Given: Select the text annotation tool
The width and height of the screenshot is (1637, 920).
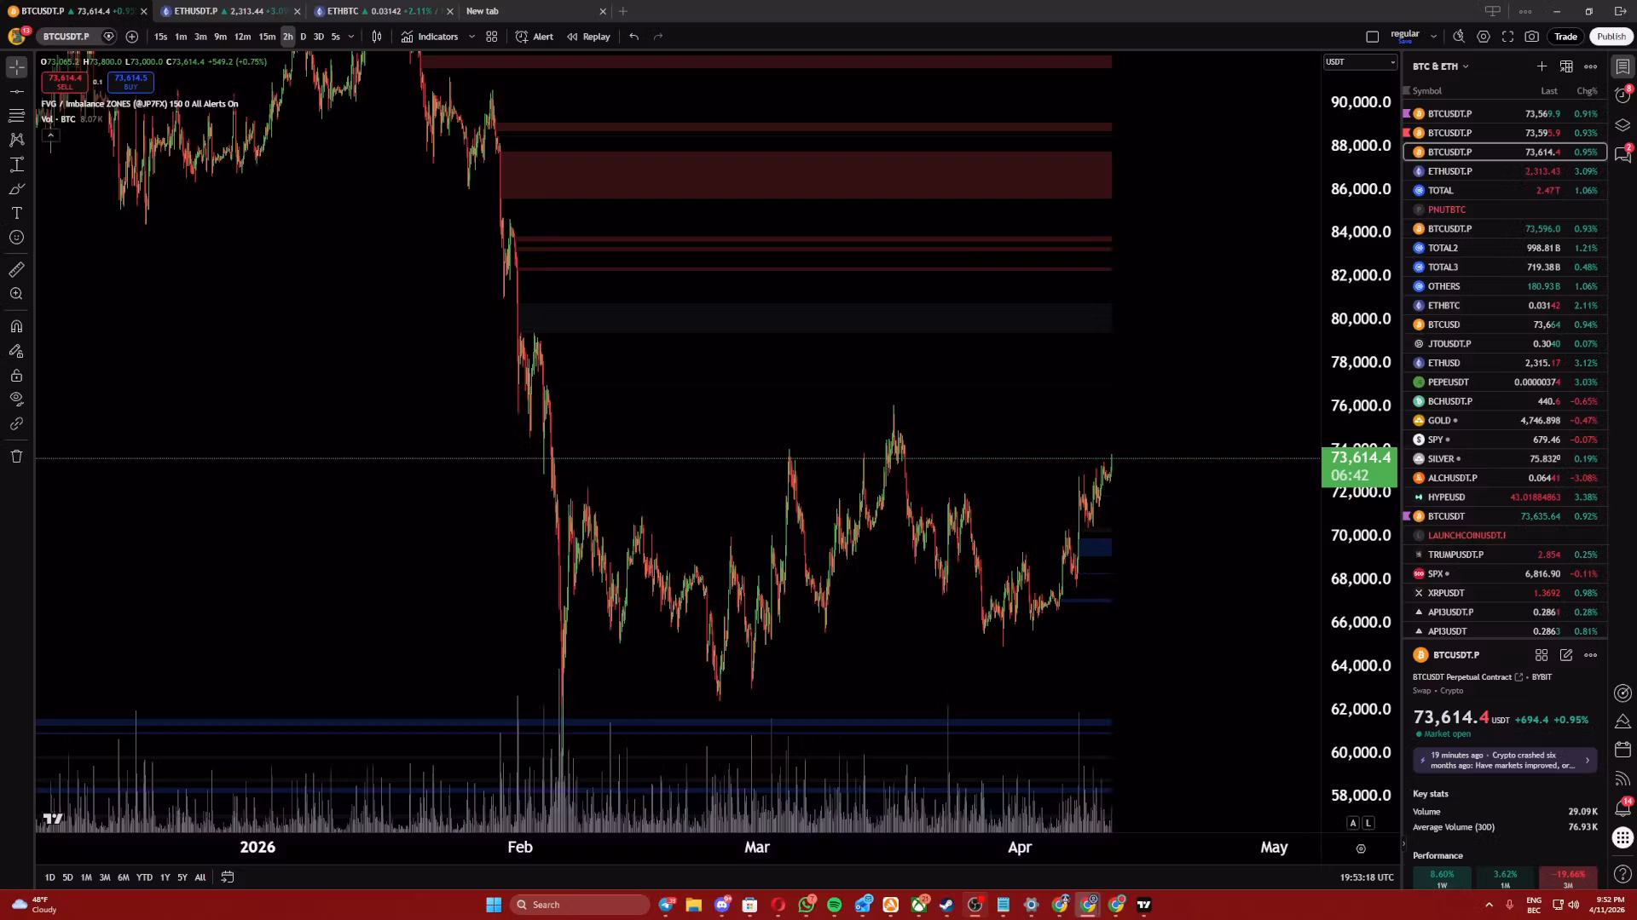Looking at the screenshot, I should point(16,213).
